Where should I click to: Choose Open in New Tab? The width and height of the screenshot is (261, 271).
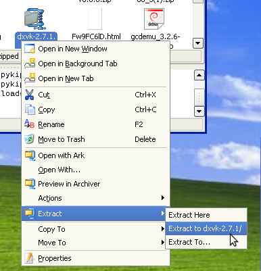[x=95, y=78]
